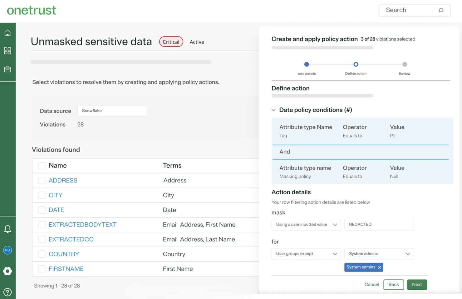462x299 pixels.
Task: Open notifications bell icon
Action: (x=7, y=229)
